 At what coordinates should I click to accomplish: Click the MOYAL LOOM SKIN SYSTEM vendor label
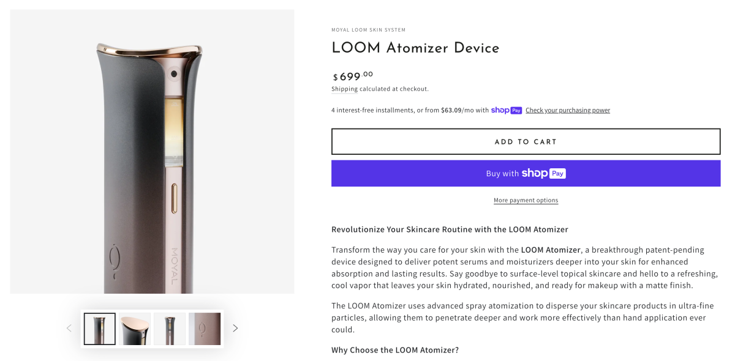(368, 30)
